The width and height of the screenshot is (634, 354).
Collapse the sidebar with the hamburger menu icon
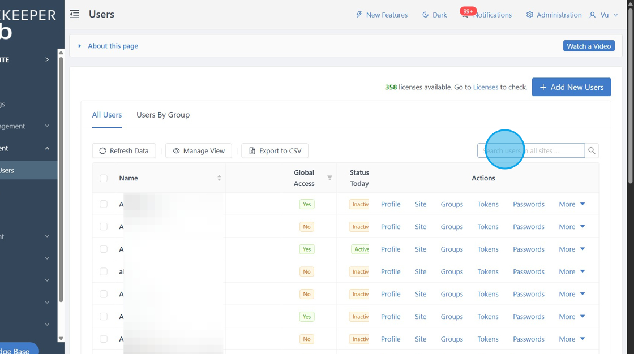74,15
